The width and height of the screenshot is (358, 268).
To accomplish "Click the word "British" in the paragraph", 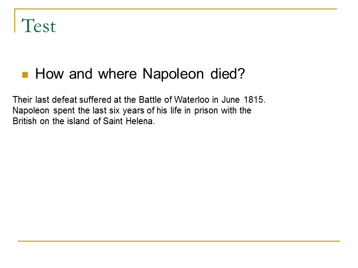I will pyautogui.click(x=25, y=121).
